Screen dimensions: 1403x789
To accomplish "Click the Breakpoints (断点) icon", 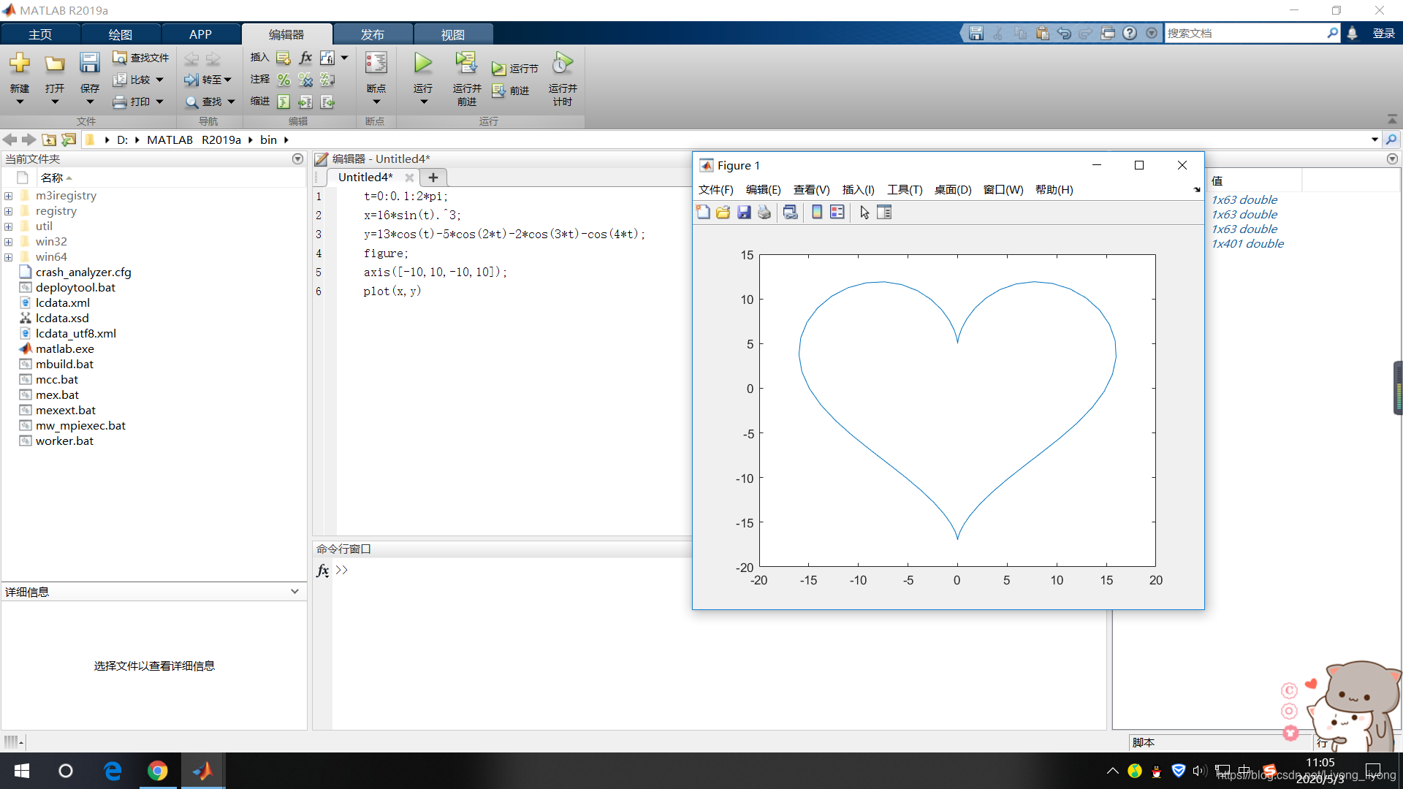I will [376, 64].
